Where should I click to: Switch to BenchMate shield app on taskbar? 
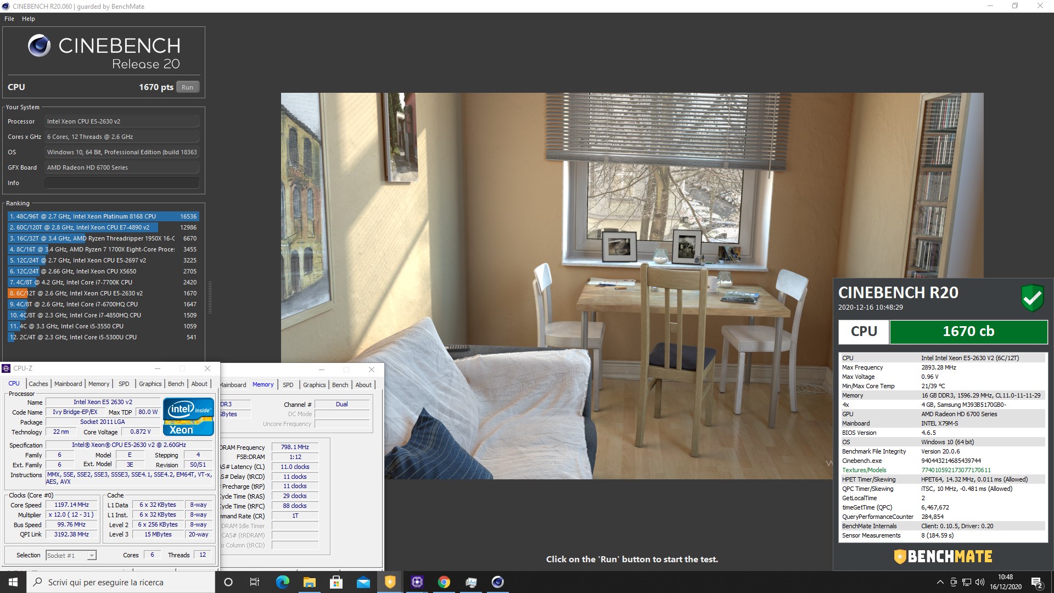coord(390,582)
